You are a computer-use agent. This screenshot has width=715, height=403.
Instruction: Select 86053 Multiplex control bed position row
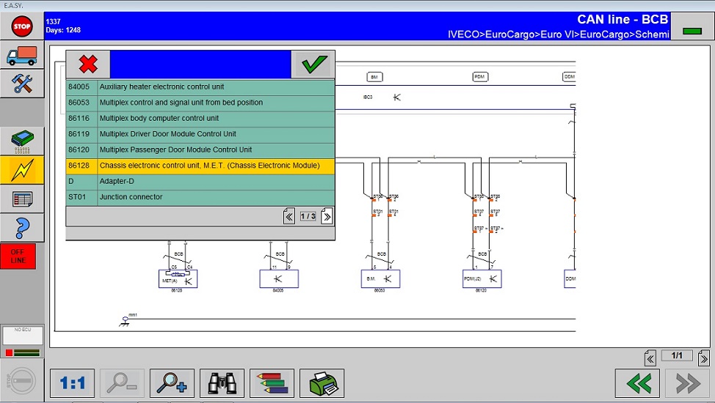tap(200, 103)
